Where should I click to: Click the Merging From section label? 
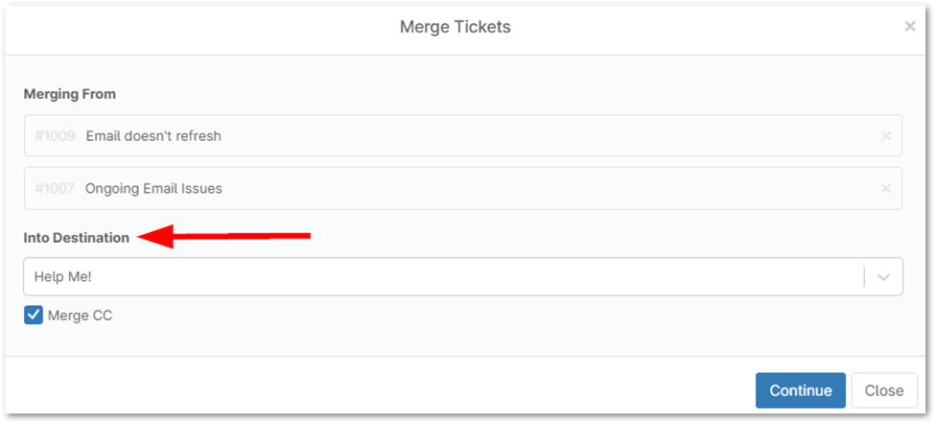pos(69,94)
